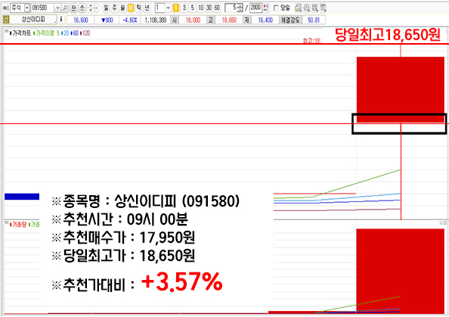Toggle the highlighted 분 (minute) chart period
This screenshot has width=449, height=317.
click(131, 8)
